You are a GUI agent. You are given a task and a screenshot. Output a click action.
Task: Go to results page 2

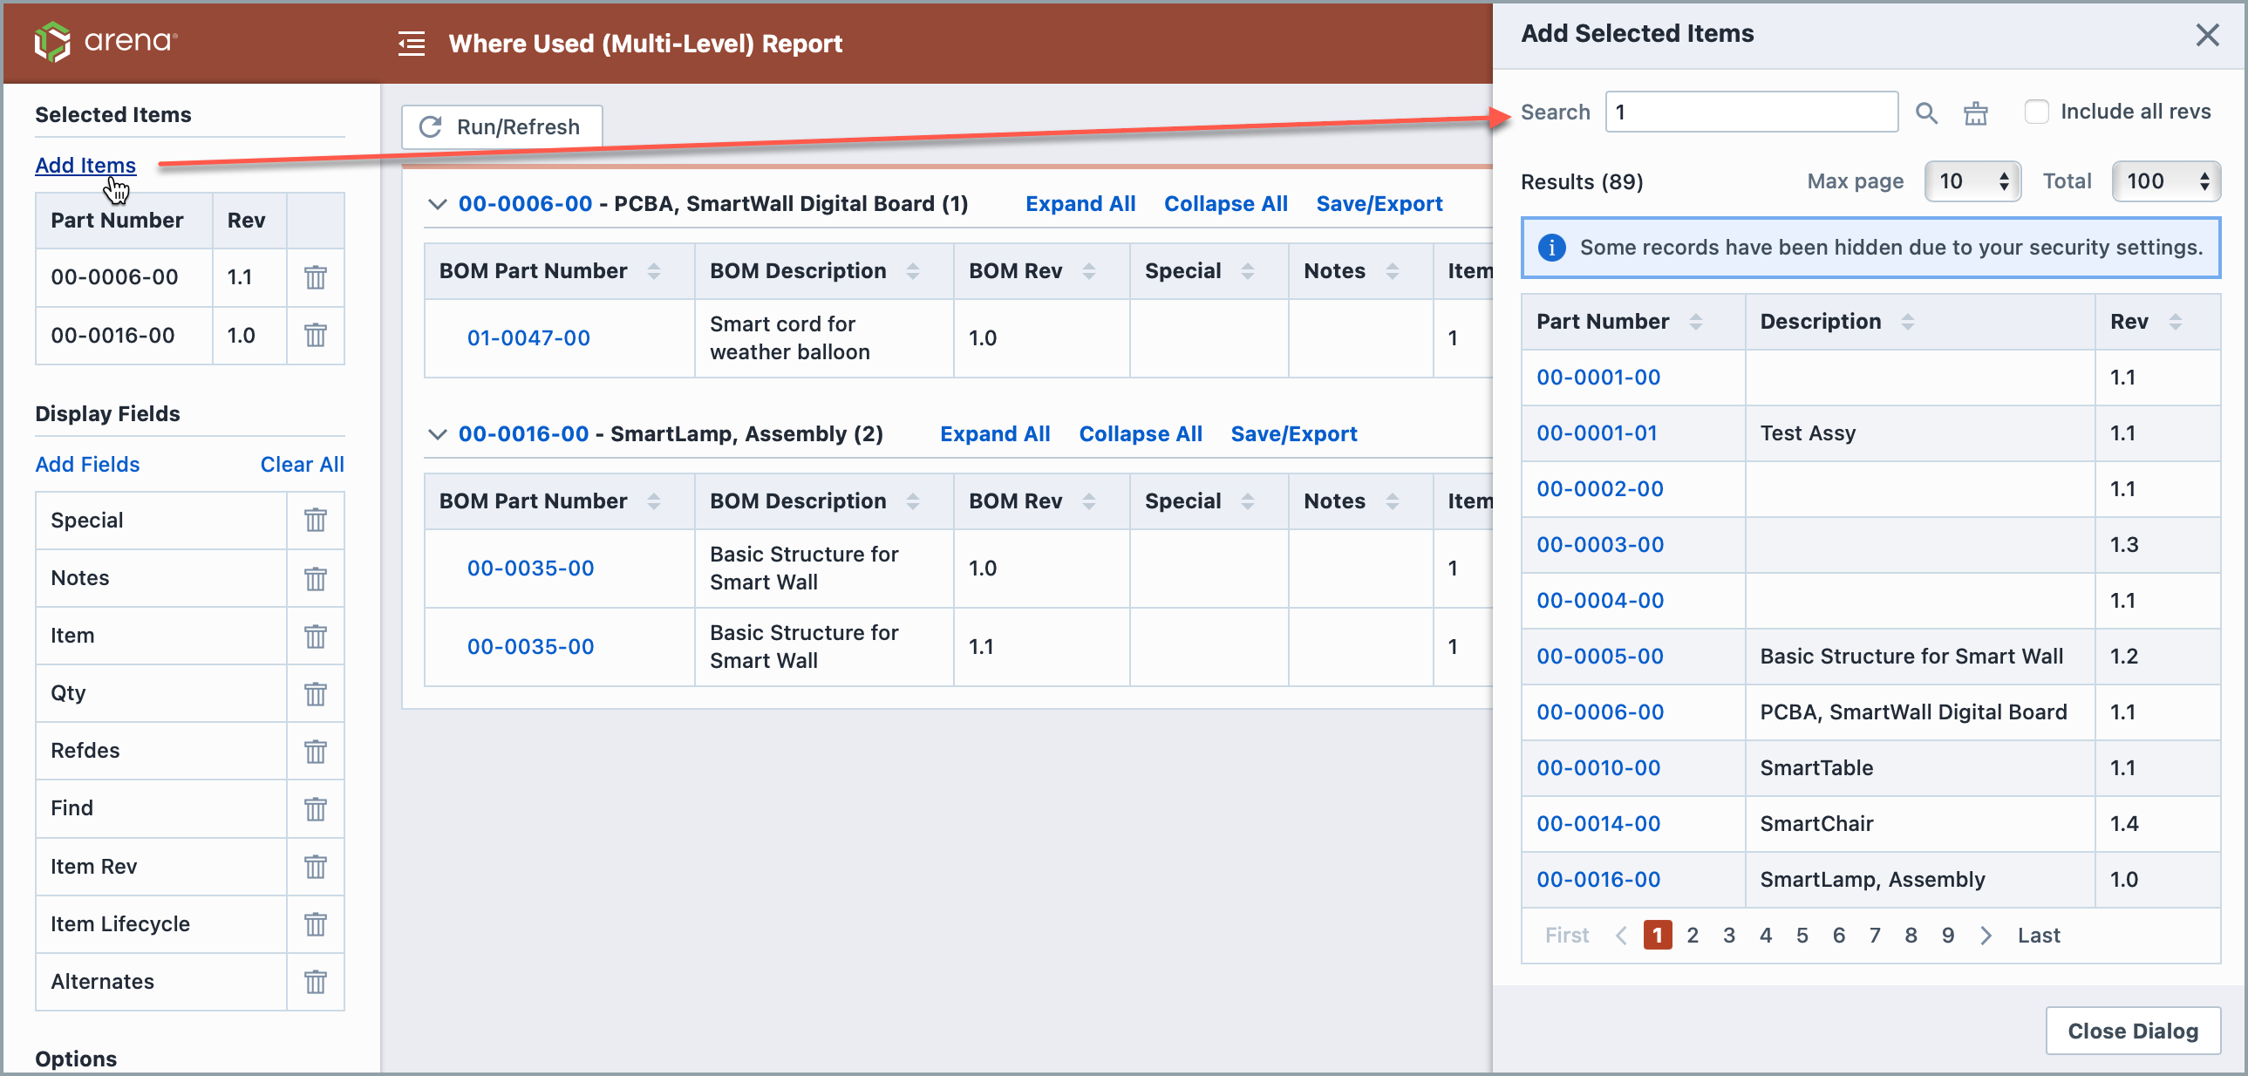(x=1693, y=936)
